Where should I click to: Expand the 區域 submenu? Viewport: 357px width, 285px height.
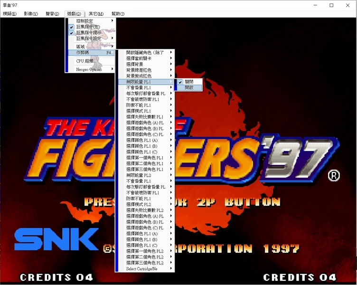pos(92,47)
